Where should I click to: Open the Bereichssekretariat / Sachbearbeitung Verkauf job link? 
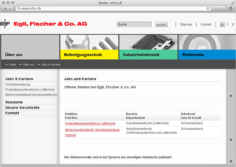point(92,132)
